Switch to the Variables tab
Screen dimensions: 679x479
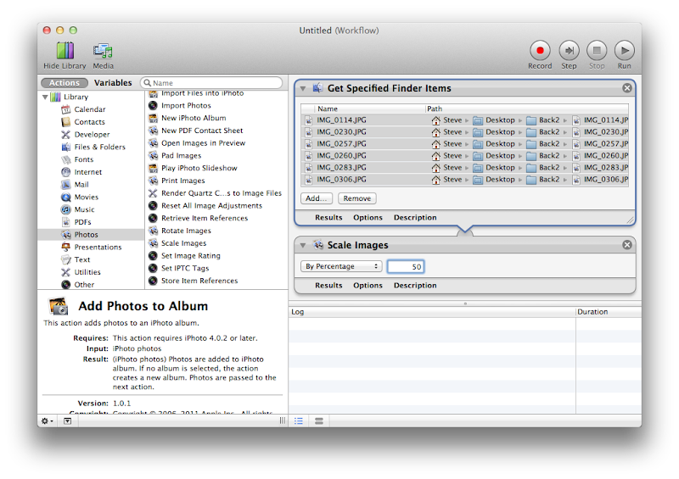coord(113,83)
